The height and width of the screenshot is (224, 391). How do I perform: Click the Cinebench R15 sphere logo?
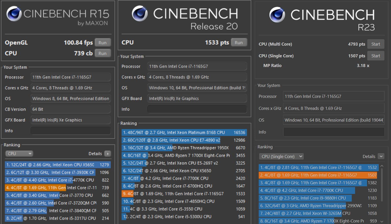click(14, 14)
